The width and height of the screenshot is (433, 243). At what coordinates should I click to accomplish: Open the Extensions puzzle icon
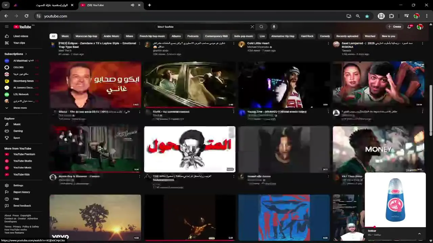click(391, 16)
